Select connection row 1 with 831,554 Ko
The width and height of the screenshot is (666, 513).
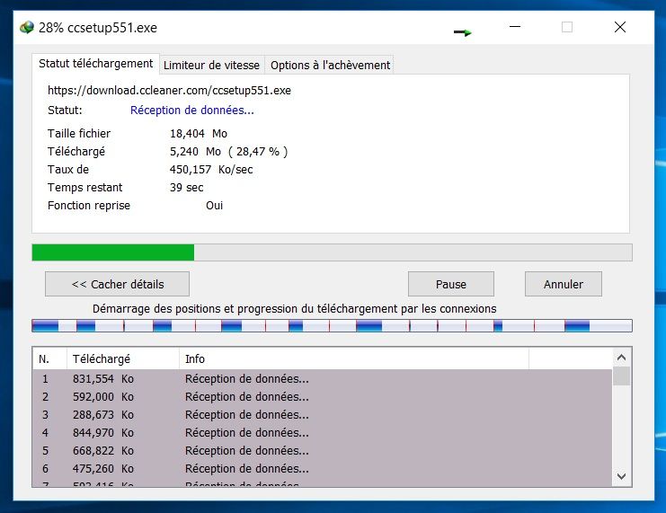[x=323, y=379]
